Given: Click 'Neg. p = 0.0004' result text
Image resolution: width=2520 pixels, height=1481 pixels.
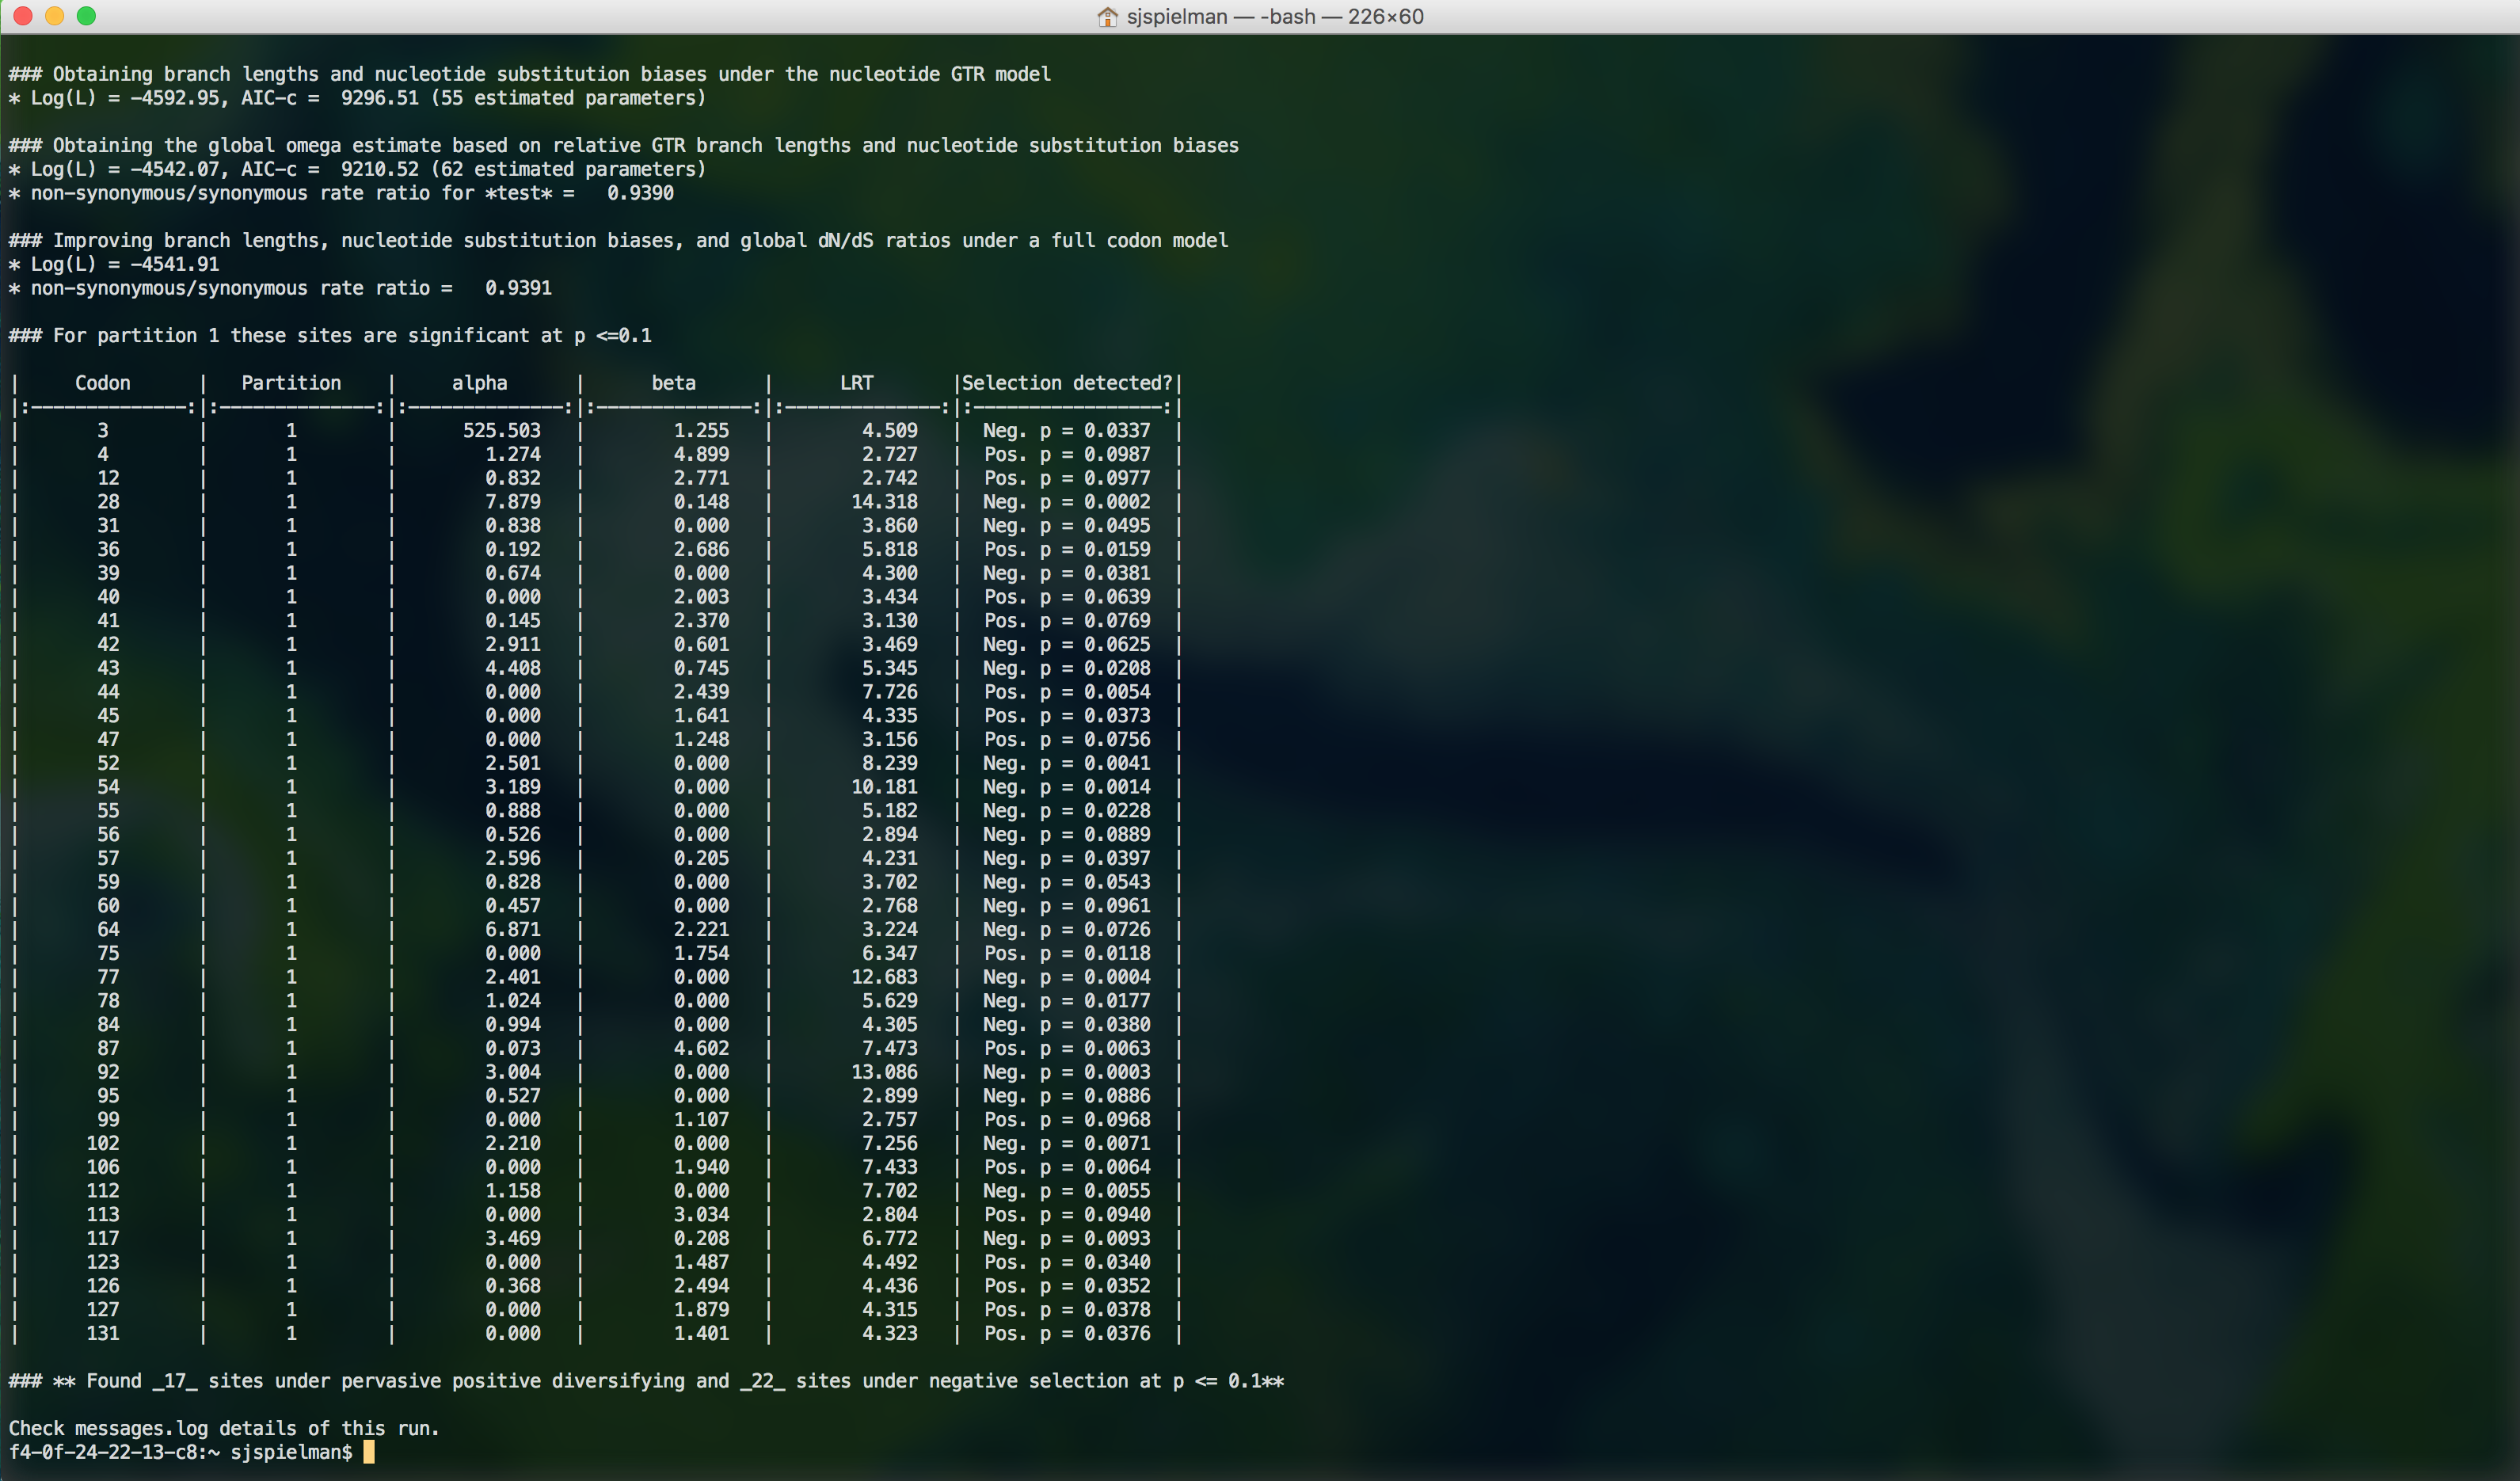Looking at the screenshot, I should [x=1067, y=977].
